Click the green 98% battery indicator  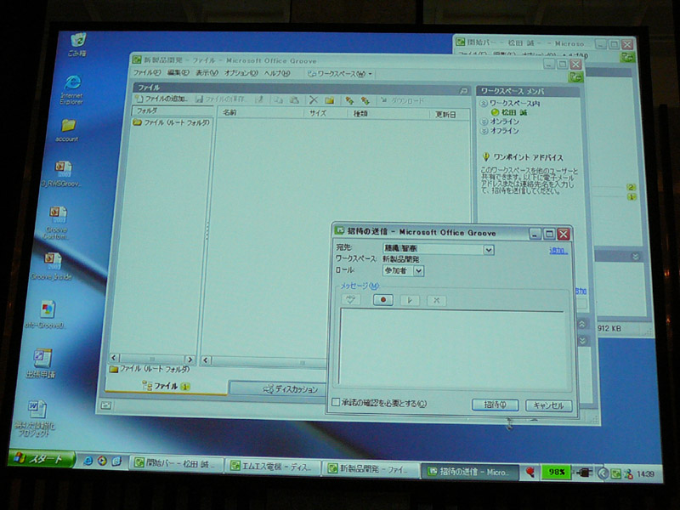(x=556, y=472)
